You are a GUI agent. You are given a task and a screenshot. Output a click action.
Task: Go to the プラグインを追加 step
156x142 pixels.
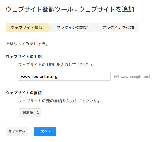118,28
